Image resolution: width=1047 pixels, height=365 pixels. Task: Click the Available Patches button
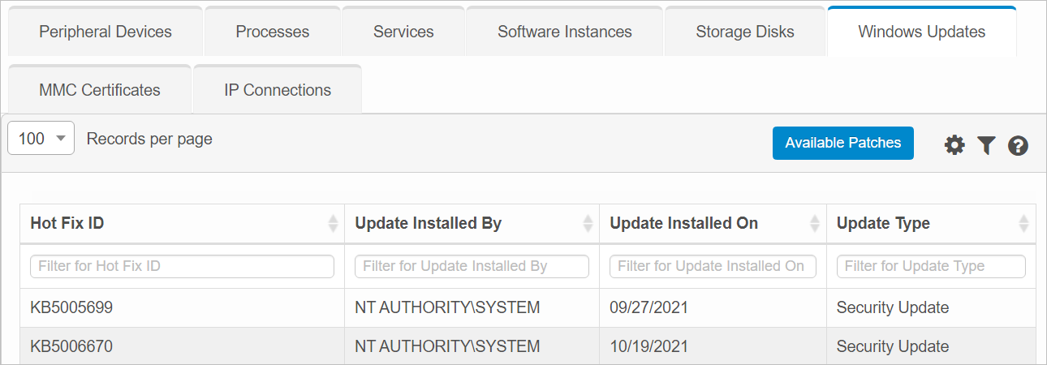843,143
